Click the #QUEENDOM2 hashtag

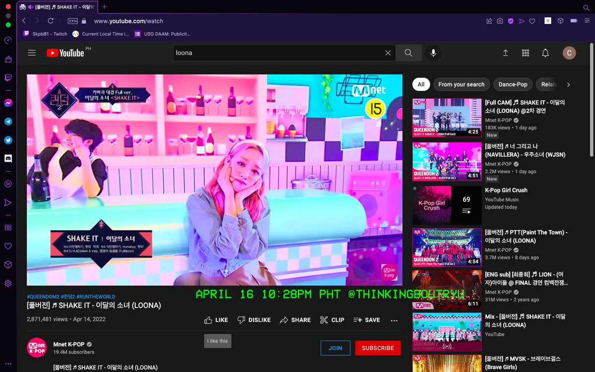pos(43,297)
